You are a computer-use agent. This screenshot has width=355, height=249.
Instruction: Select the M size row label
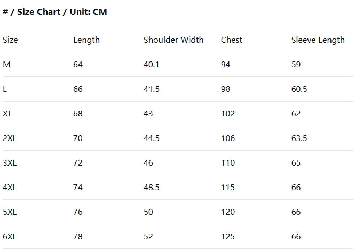(6, 65)
